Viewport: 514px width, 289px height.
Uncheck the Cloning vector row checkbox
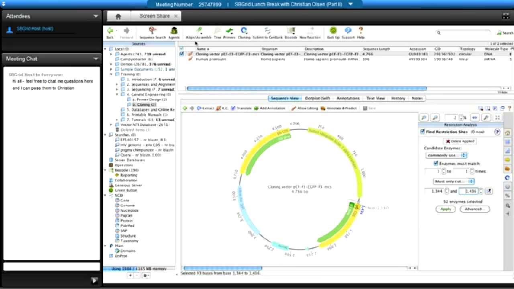pos(182,54)
